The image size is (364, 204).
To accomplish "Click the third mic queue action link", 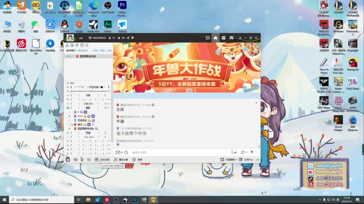I will click(x=109, y=50).
